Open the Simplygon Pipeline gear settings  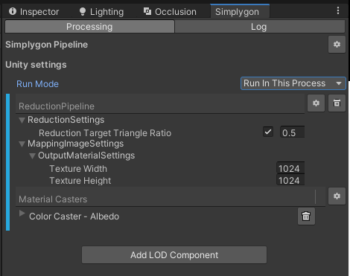tap(337, 45)
